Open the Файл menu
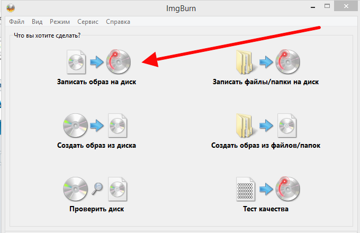This screenshot has height=233, width=360. click(16, 22)
